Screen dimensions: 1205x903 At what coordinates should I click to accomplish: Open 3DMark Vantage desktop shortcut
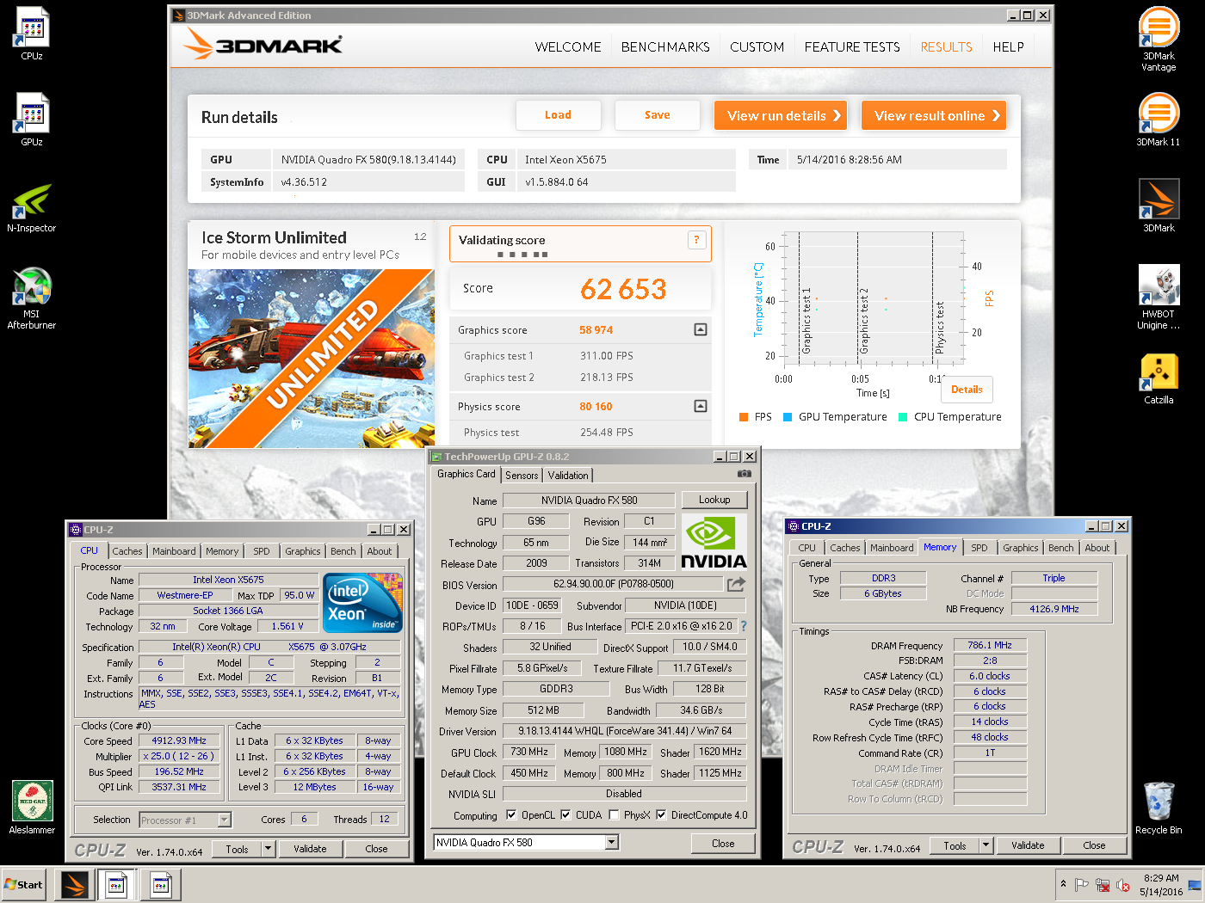click(x=1159, y=40)
